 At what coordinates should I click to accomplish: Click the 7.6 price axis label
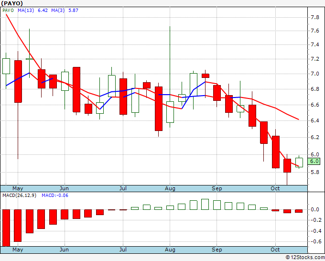coord(315,31)
